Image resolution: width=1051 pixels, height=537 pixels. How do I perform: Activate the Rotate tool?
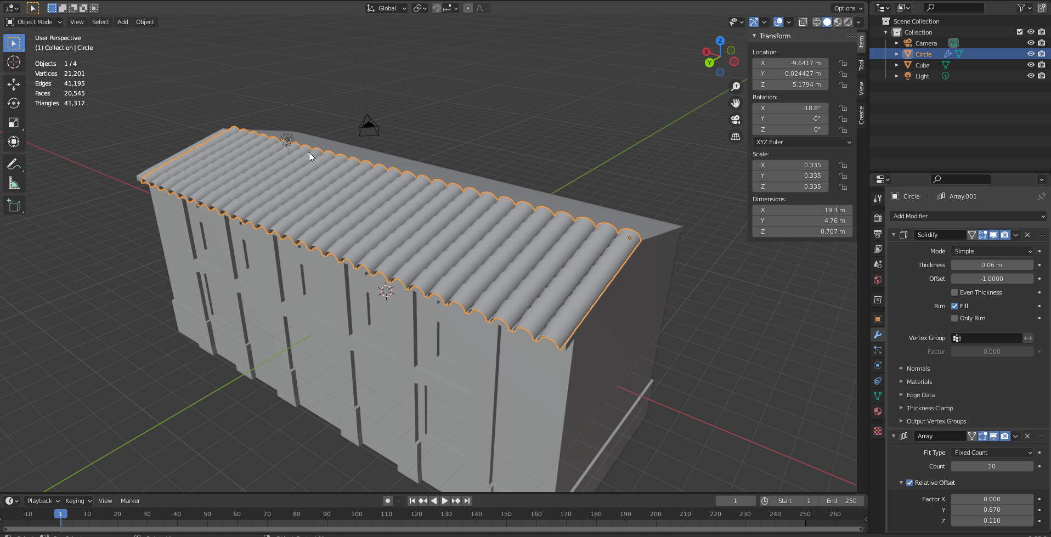(x=14, y=103)
